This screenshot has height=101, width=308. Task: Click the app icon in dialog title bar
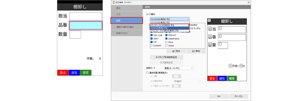tap(113, 2)
